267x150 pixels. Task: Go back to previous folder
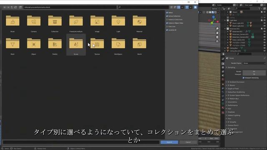coord(5,7)
